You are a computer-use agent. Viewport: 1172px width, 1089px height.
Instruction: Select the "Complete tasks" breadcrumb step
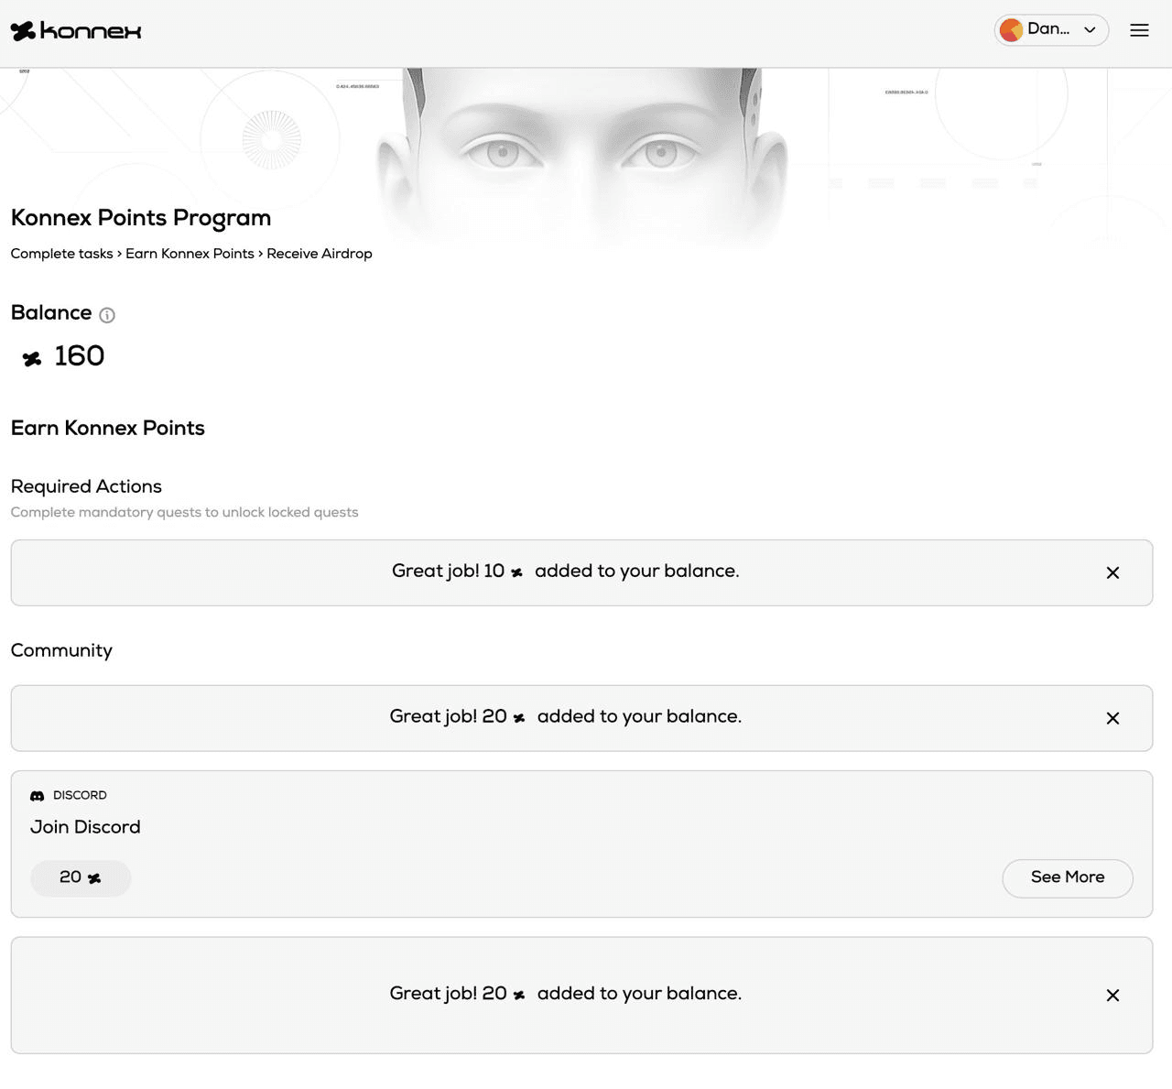(x=61, y=254)
